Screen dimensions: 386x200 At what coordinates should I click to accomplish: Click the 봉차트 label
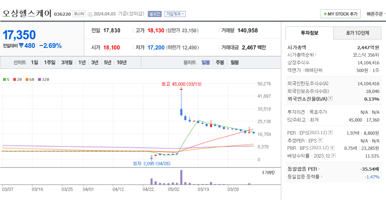tap(190, 62)
